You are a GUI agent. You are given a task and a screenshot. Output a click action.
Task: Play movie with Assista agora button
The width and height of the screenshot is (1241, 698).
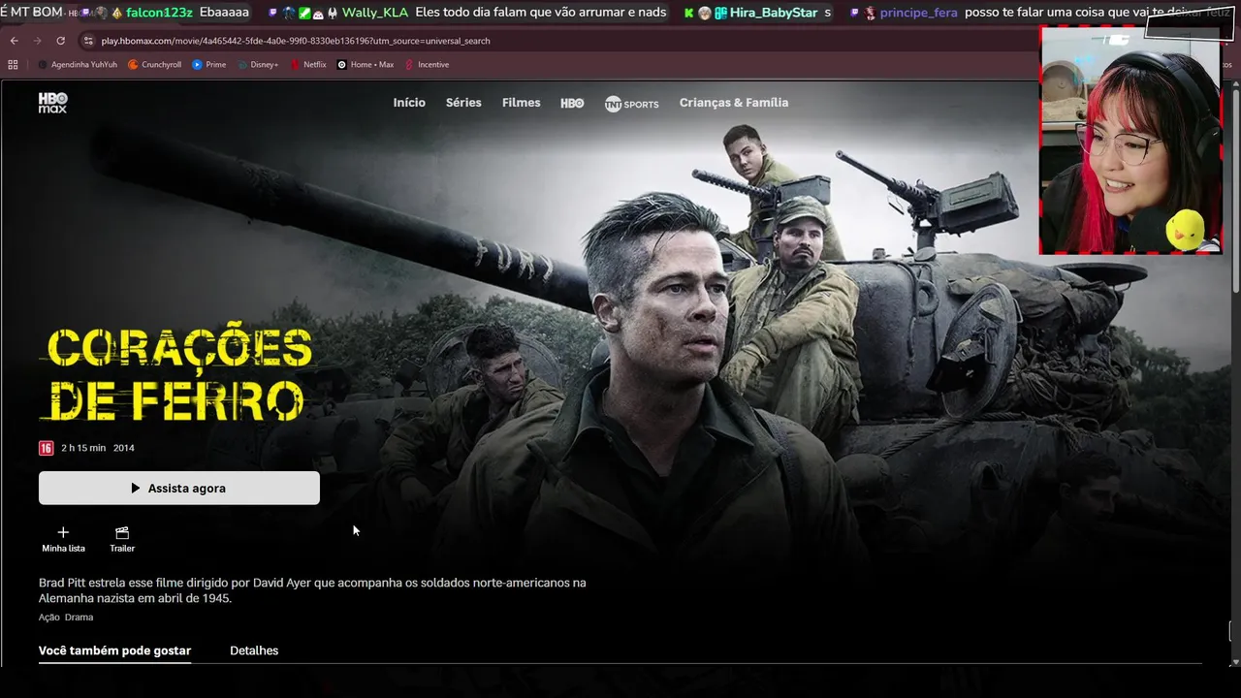(x=179, y=488)
